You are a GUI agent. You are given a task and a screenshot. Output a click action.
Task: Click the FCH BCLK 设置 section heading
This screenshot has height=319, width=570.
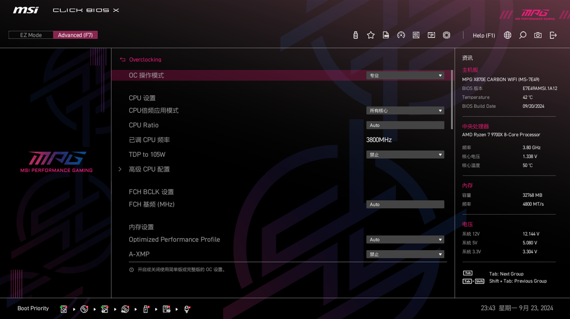151,192
